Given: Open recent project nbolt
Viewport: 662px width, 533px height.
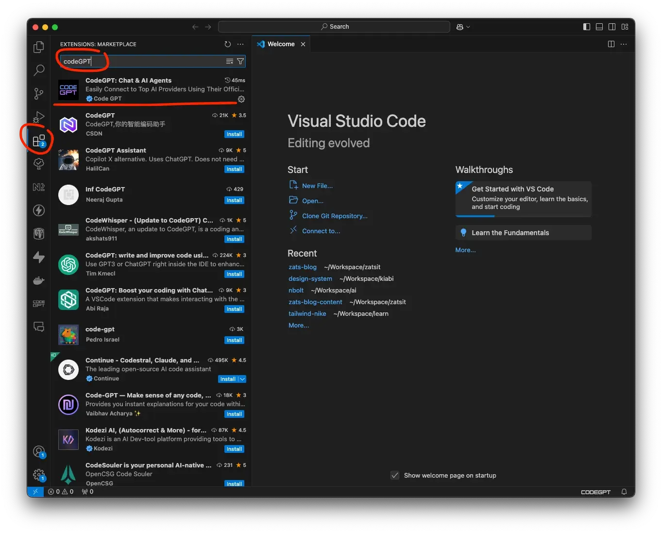Looking at the screenshot, I should click(296, 290).
